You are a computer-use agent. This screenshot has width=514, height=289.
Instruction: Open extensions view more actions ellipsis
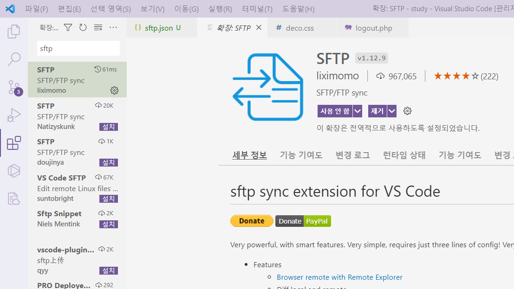[113, 27]
